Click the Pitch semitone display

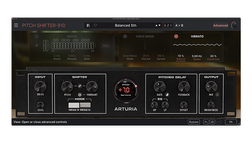(x=126, y=90)
